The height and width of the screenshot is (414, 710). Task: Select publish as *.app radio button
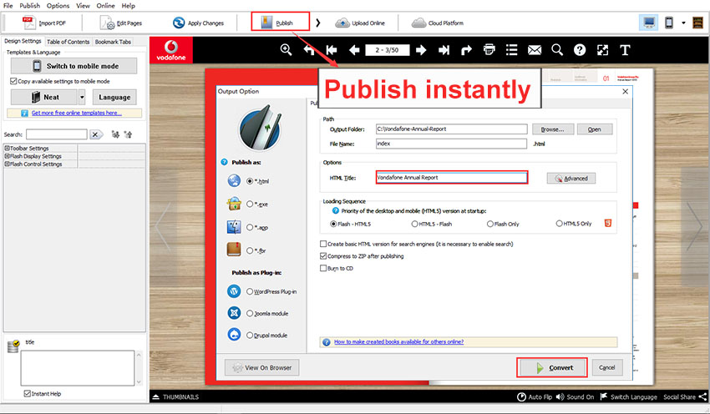tap(250, 227)
